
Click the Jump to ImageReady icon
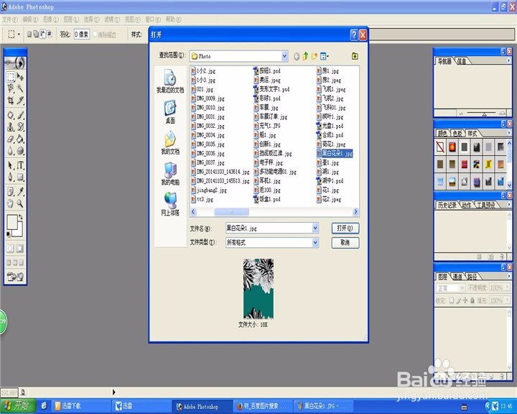pos(15,277)
